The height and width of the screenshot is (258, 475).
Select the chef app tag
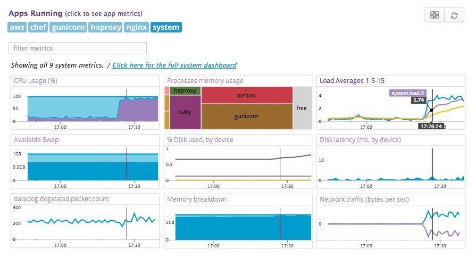[38, 27]
